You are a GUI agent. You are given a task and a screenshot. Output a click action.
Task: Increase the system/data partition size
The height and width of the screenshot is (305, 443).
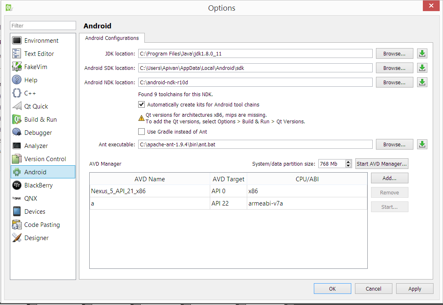tap(348, 162)
